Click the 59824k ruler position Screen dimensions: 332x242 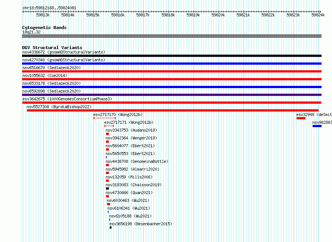pyautogui.click(x=318, y=15)
